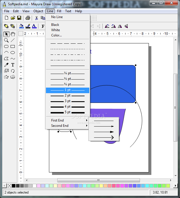This screenshot has width=180, height=198.
Task: Select the 2 pt line width
Action: [x=68, y=96]
